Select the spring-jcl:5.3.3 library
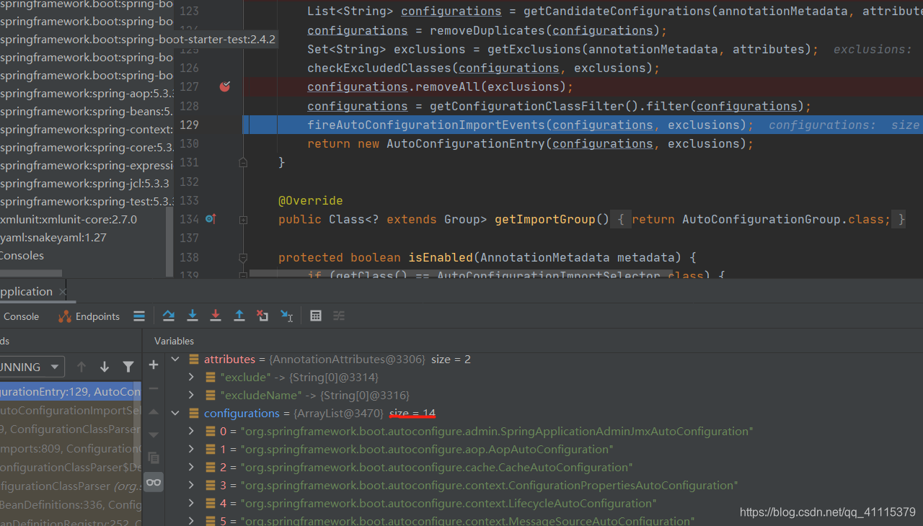923x526 pixels. pyautogui.click(x=84, y=183)
